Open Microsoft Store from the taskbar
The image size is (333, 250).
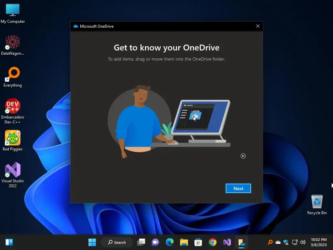point(198,242)
